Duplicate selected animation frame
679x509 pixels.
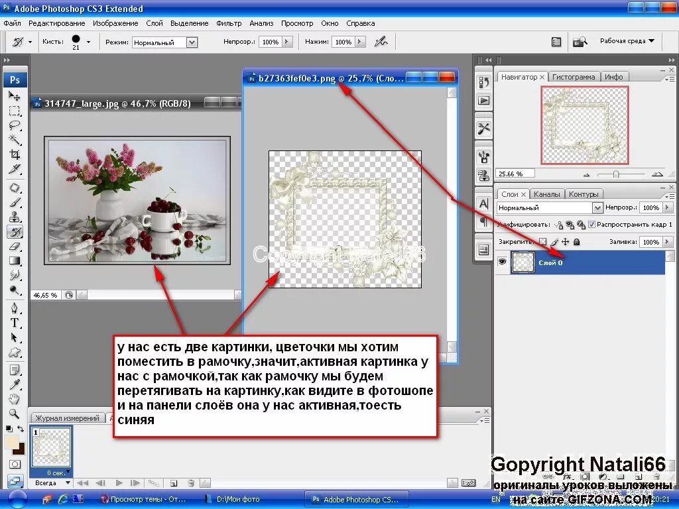click(x=174, y=482)
